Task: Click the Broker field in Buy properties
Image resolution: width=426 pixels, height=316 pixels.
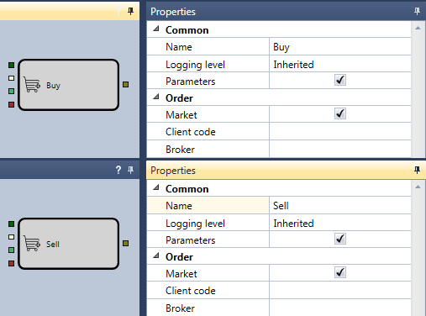Action: point(340,149)
